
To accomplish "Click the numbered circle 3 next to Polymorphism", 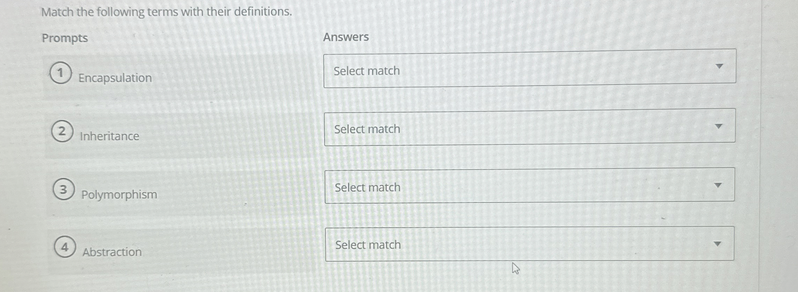I will 64,189.
